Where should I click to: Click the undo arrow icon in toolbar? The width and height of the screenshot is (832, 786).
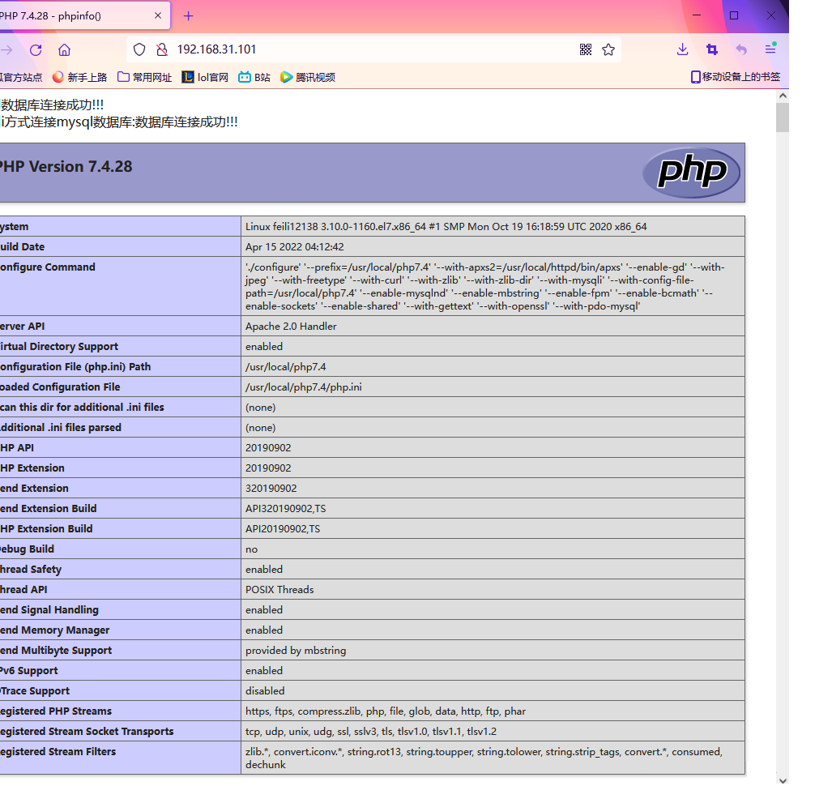pyautogui.click(x=741, y=49)
